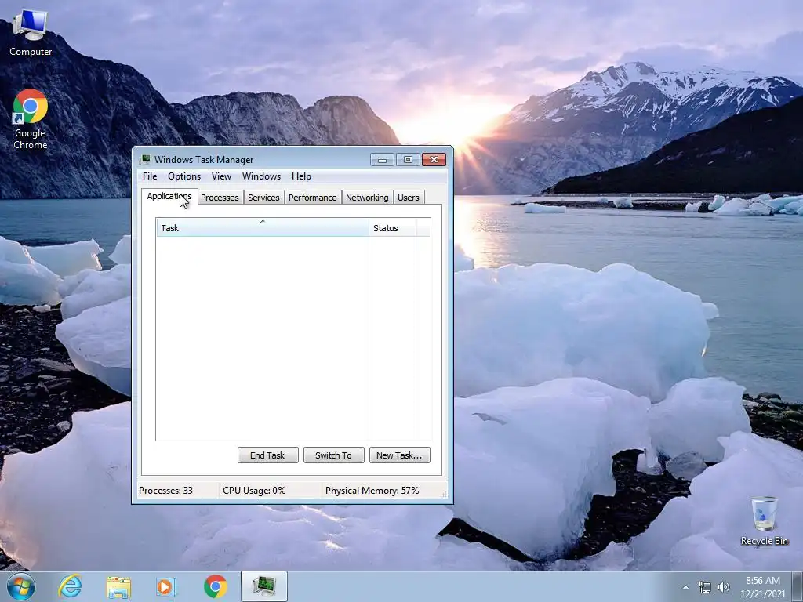
Task: Show hidden system tray icons
Action: click(685, 587)
